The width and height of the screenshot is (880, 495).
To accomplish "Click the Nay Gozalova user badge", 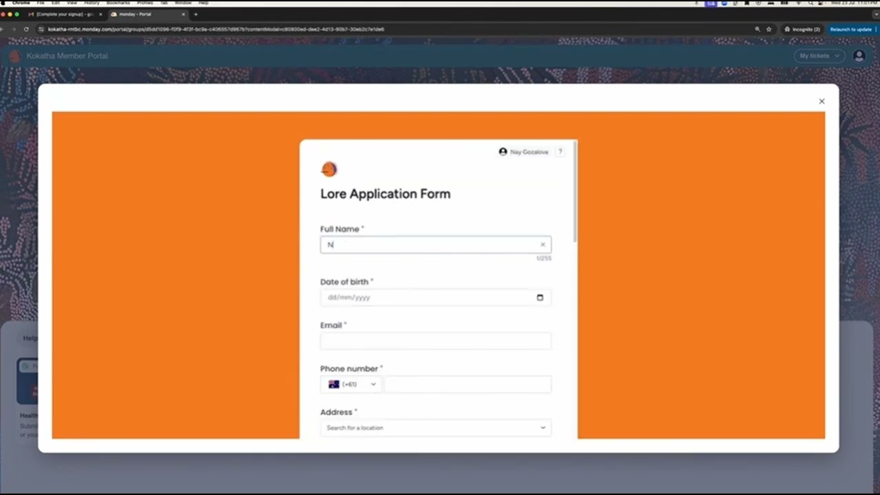I will [524, 152].
